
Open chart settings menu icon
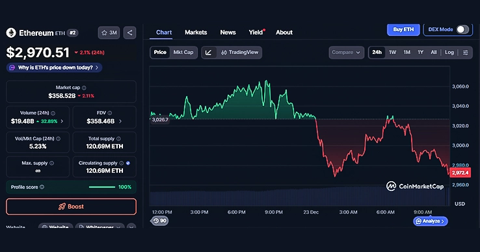coord(465,53)
